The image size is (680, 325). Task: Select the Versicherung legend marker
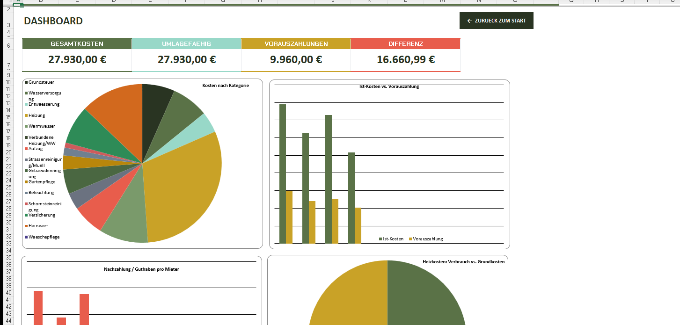[x=26, y=215]
